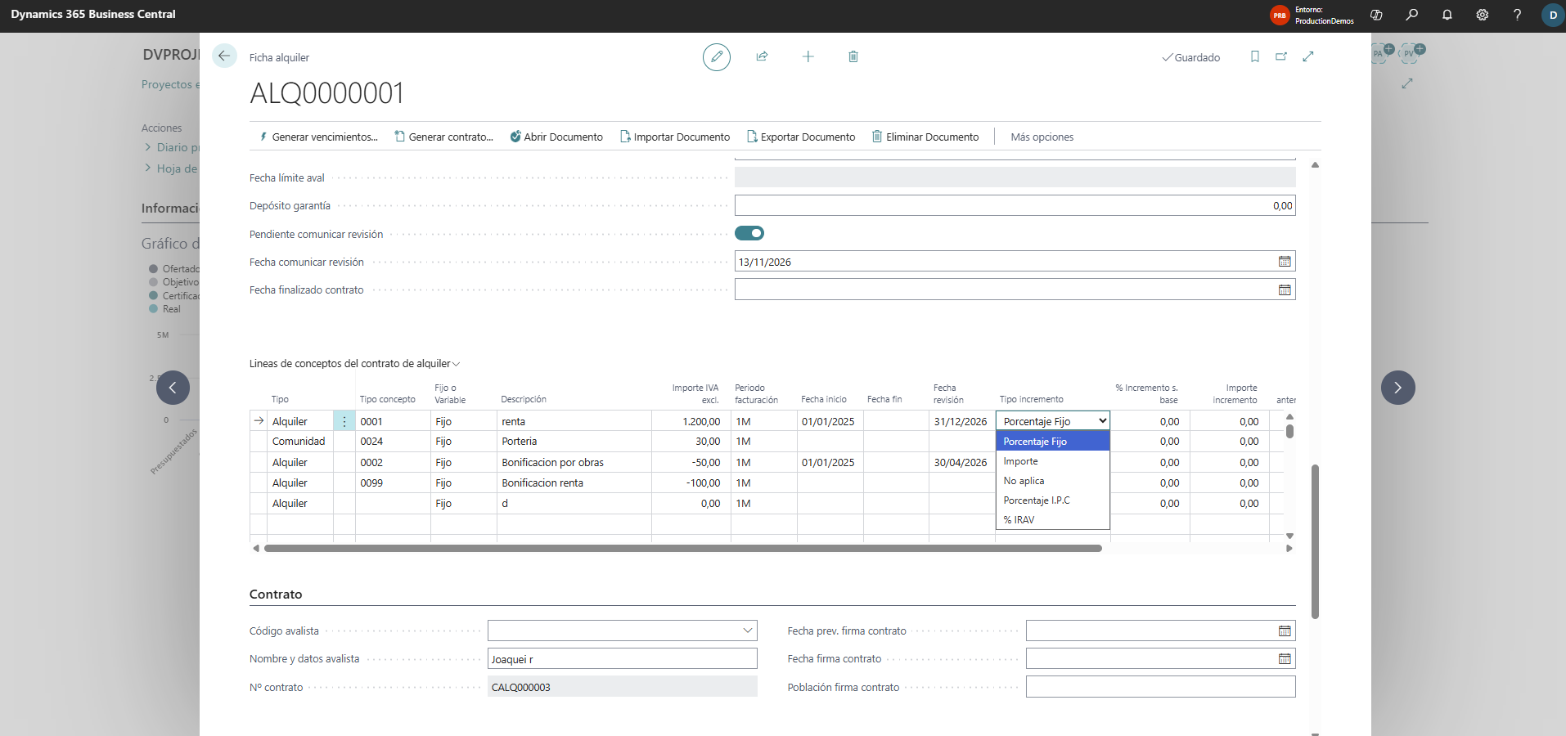Click Generar vencimientos action
This screenshot has height=736, width=1566.
point(318,137)
